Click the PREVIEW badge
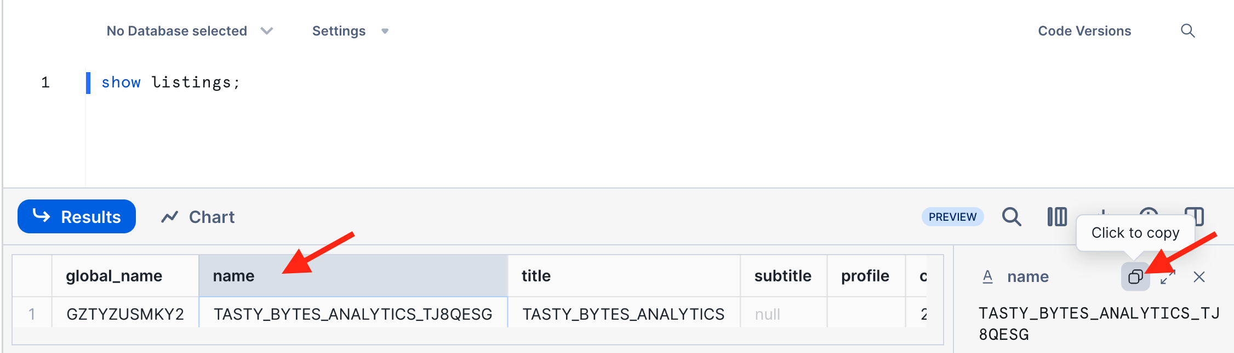The image size is (1234, 353). tap(952, 217)
